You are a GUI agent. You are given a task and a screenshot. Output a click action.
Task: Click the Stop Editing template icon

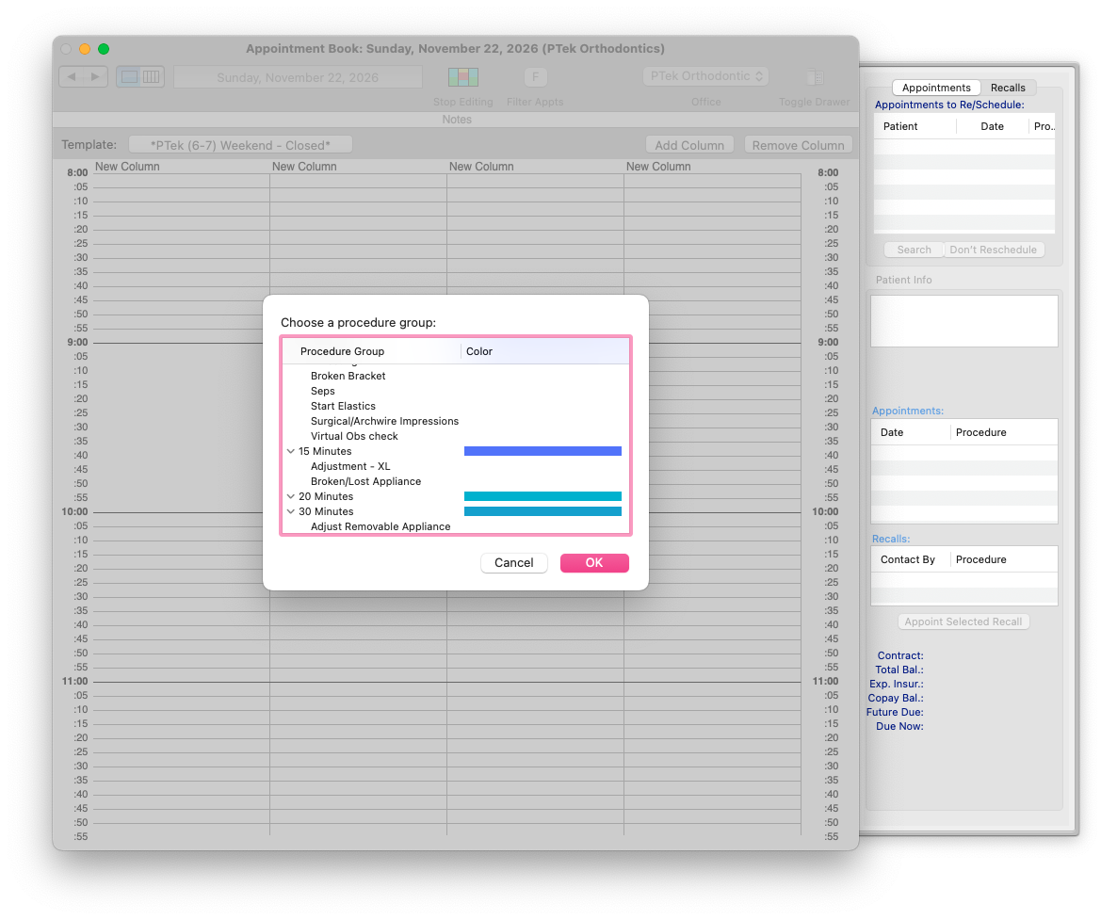click(x=463, y=76)
